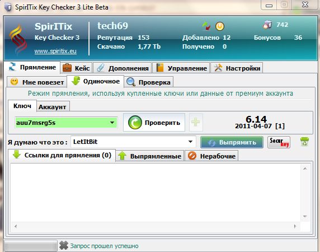
Task: Click the SpirITix flame logo
Action: 18,39
